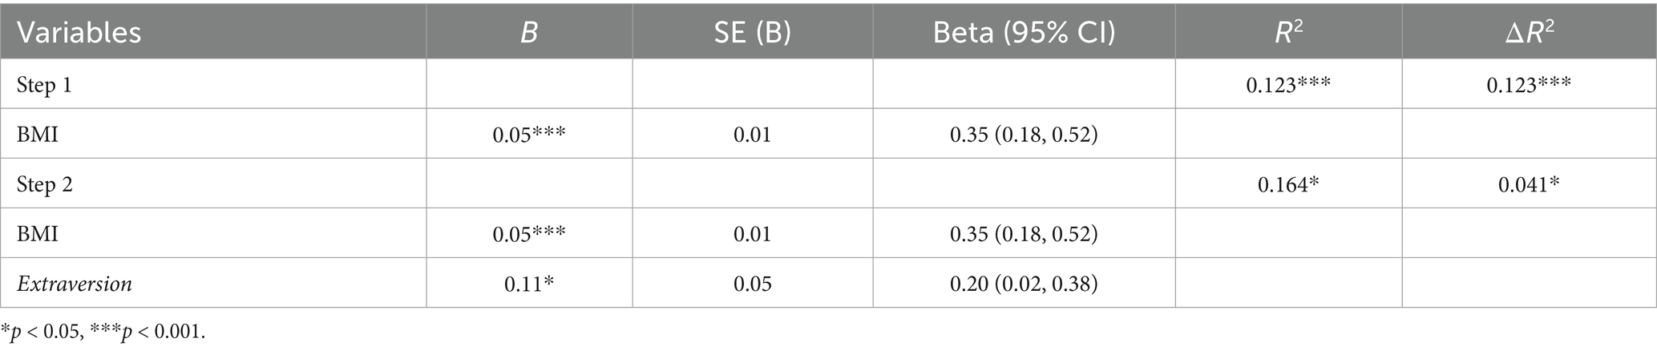The height and width of the screenshot is (351, 1657).
Task: Select Extraversion's B value 0.11*
Action: point(529,284)
